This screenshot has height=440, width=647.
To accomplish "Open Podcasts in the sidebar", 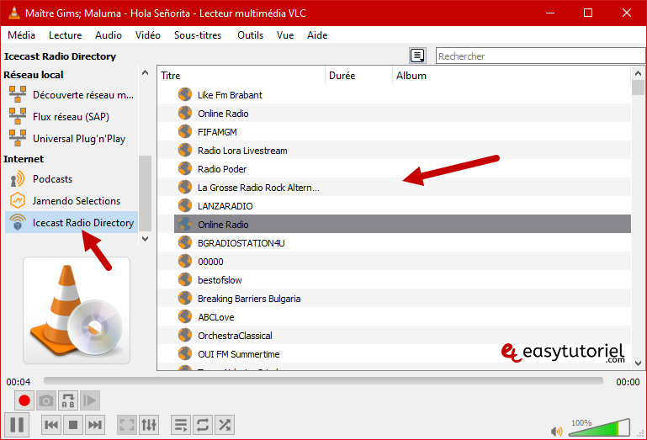I will coord(72,178).
